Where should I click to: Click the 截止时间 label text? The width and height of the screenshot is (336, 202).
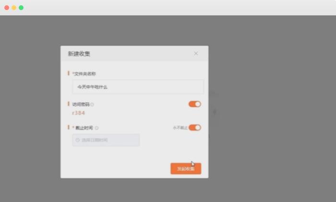(x=84, y=128)
